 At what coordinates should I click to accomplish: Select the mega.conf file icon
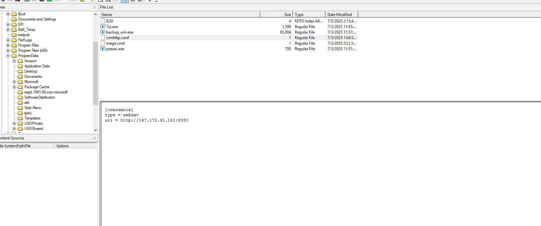coord(103,43)
